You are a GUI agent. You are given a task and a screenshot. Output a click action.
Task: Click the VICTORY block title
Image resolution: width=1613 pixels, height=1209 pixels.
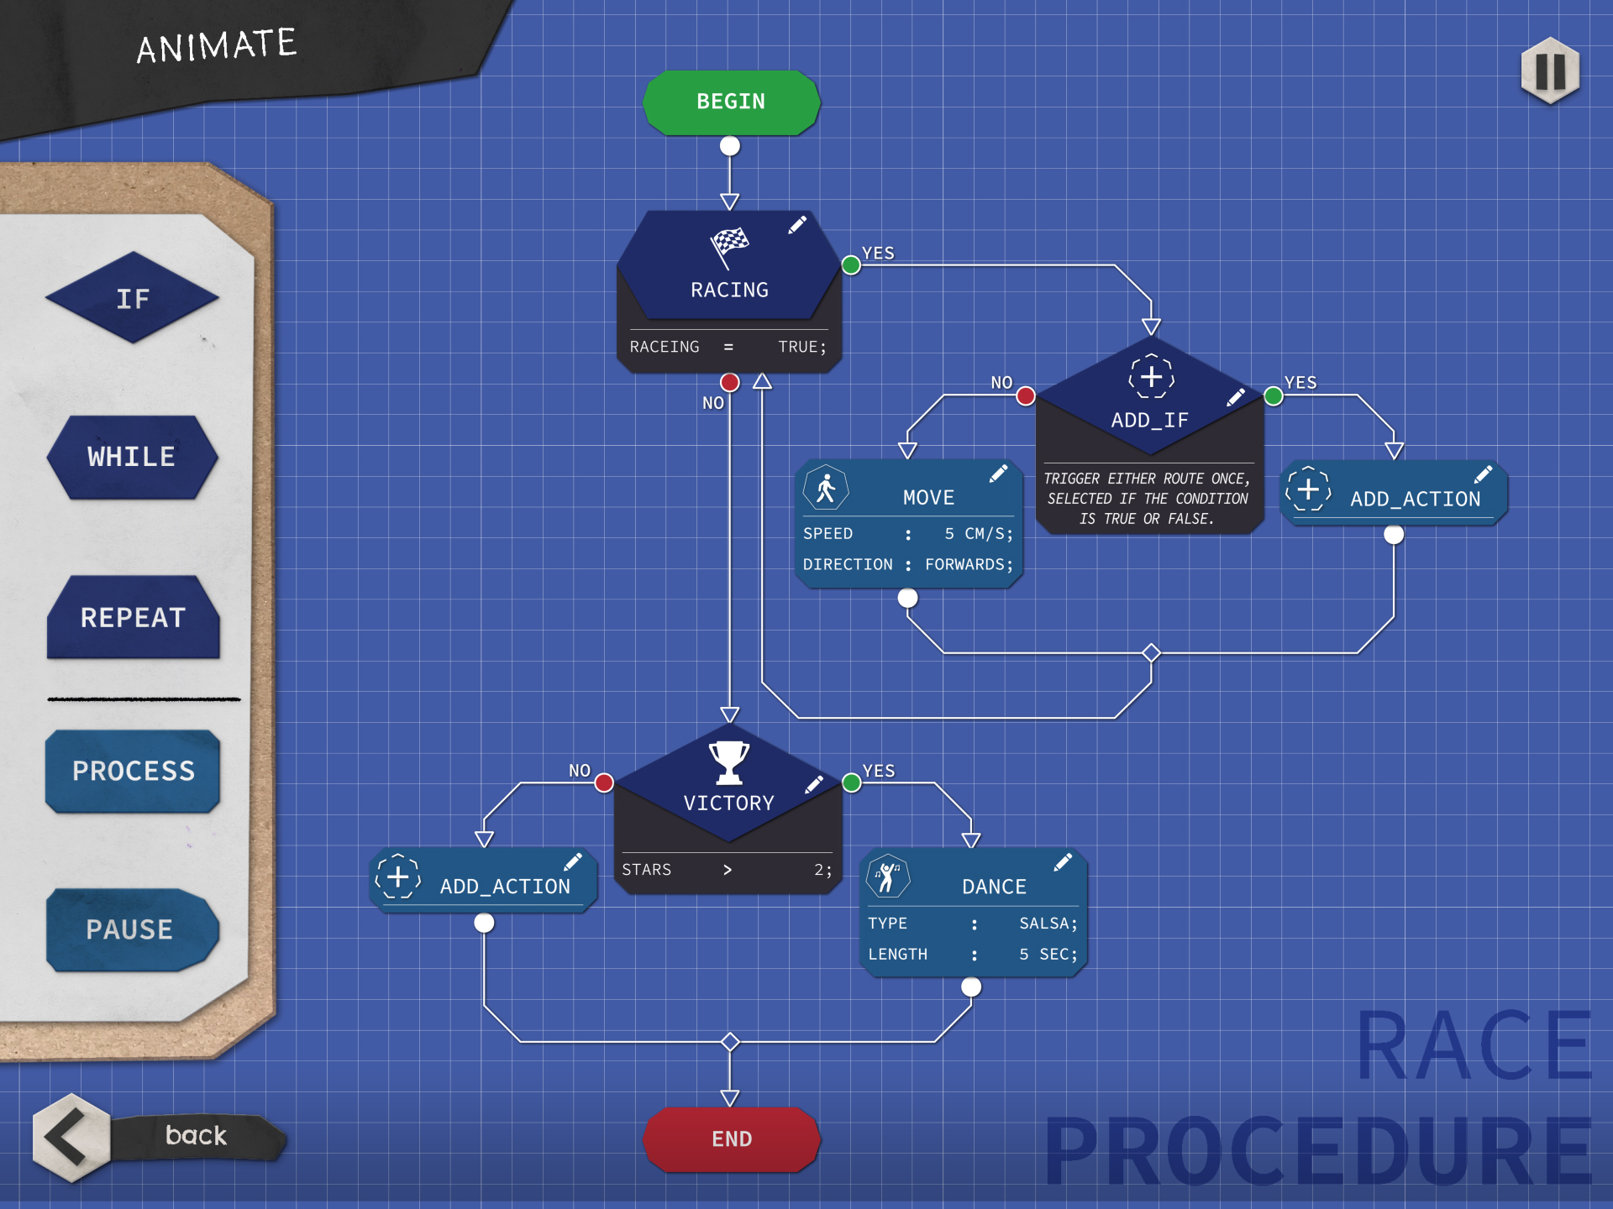click(728, 803)
